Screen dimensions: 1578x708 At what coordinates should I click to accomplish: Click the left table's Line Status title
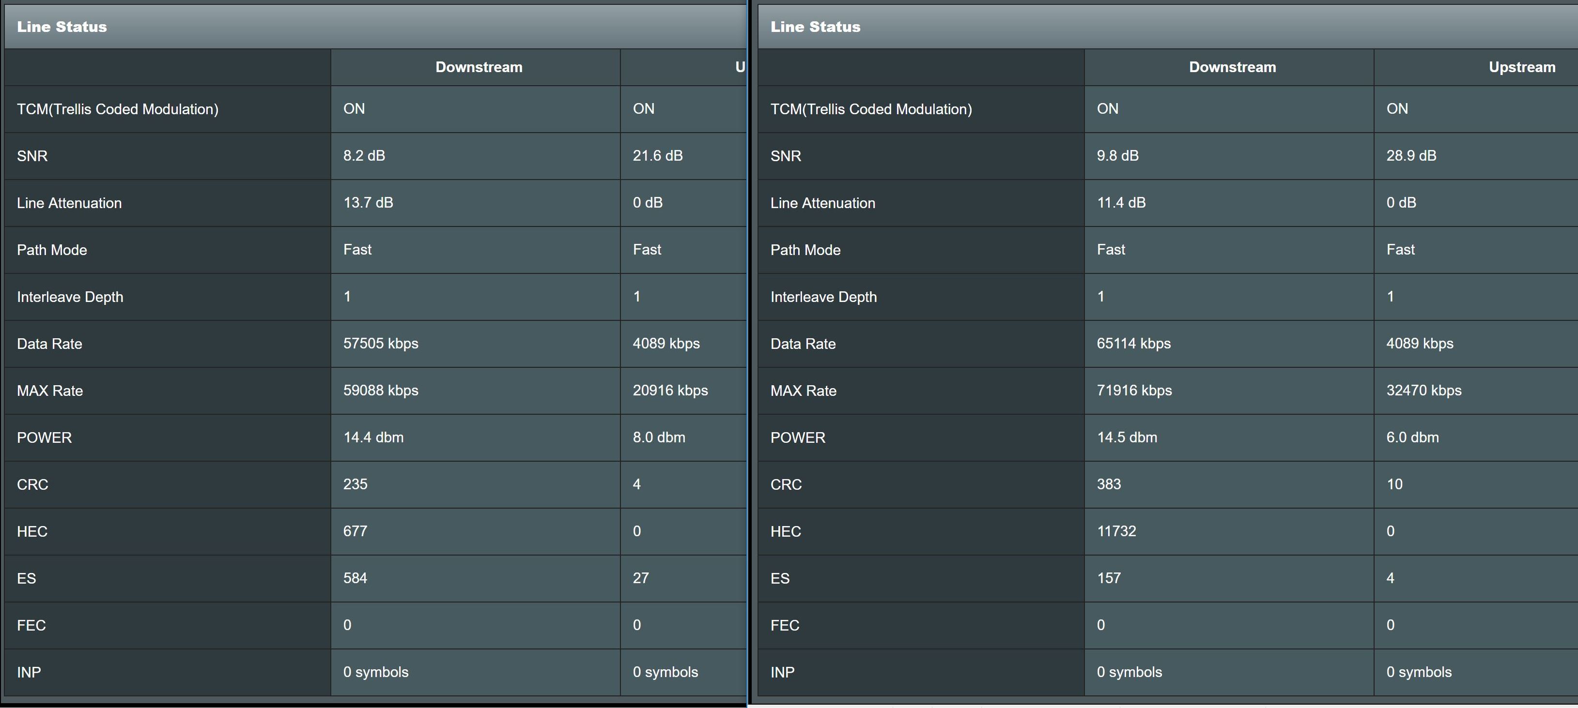click(x=62, y=27)
